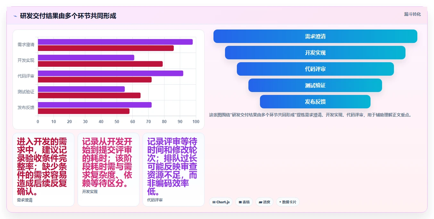Click the purple bar for 需求澄清
Screen dimensions: 434x219
click(115, 42)
